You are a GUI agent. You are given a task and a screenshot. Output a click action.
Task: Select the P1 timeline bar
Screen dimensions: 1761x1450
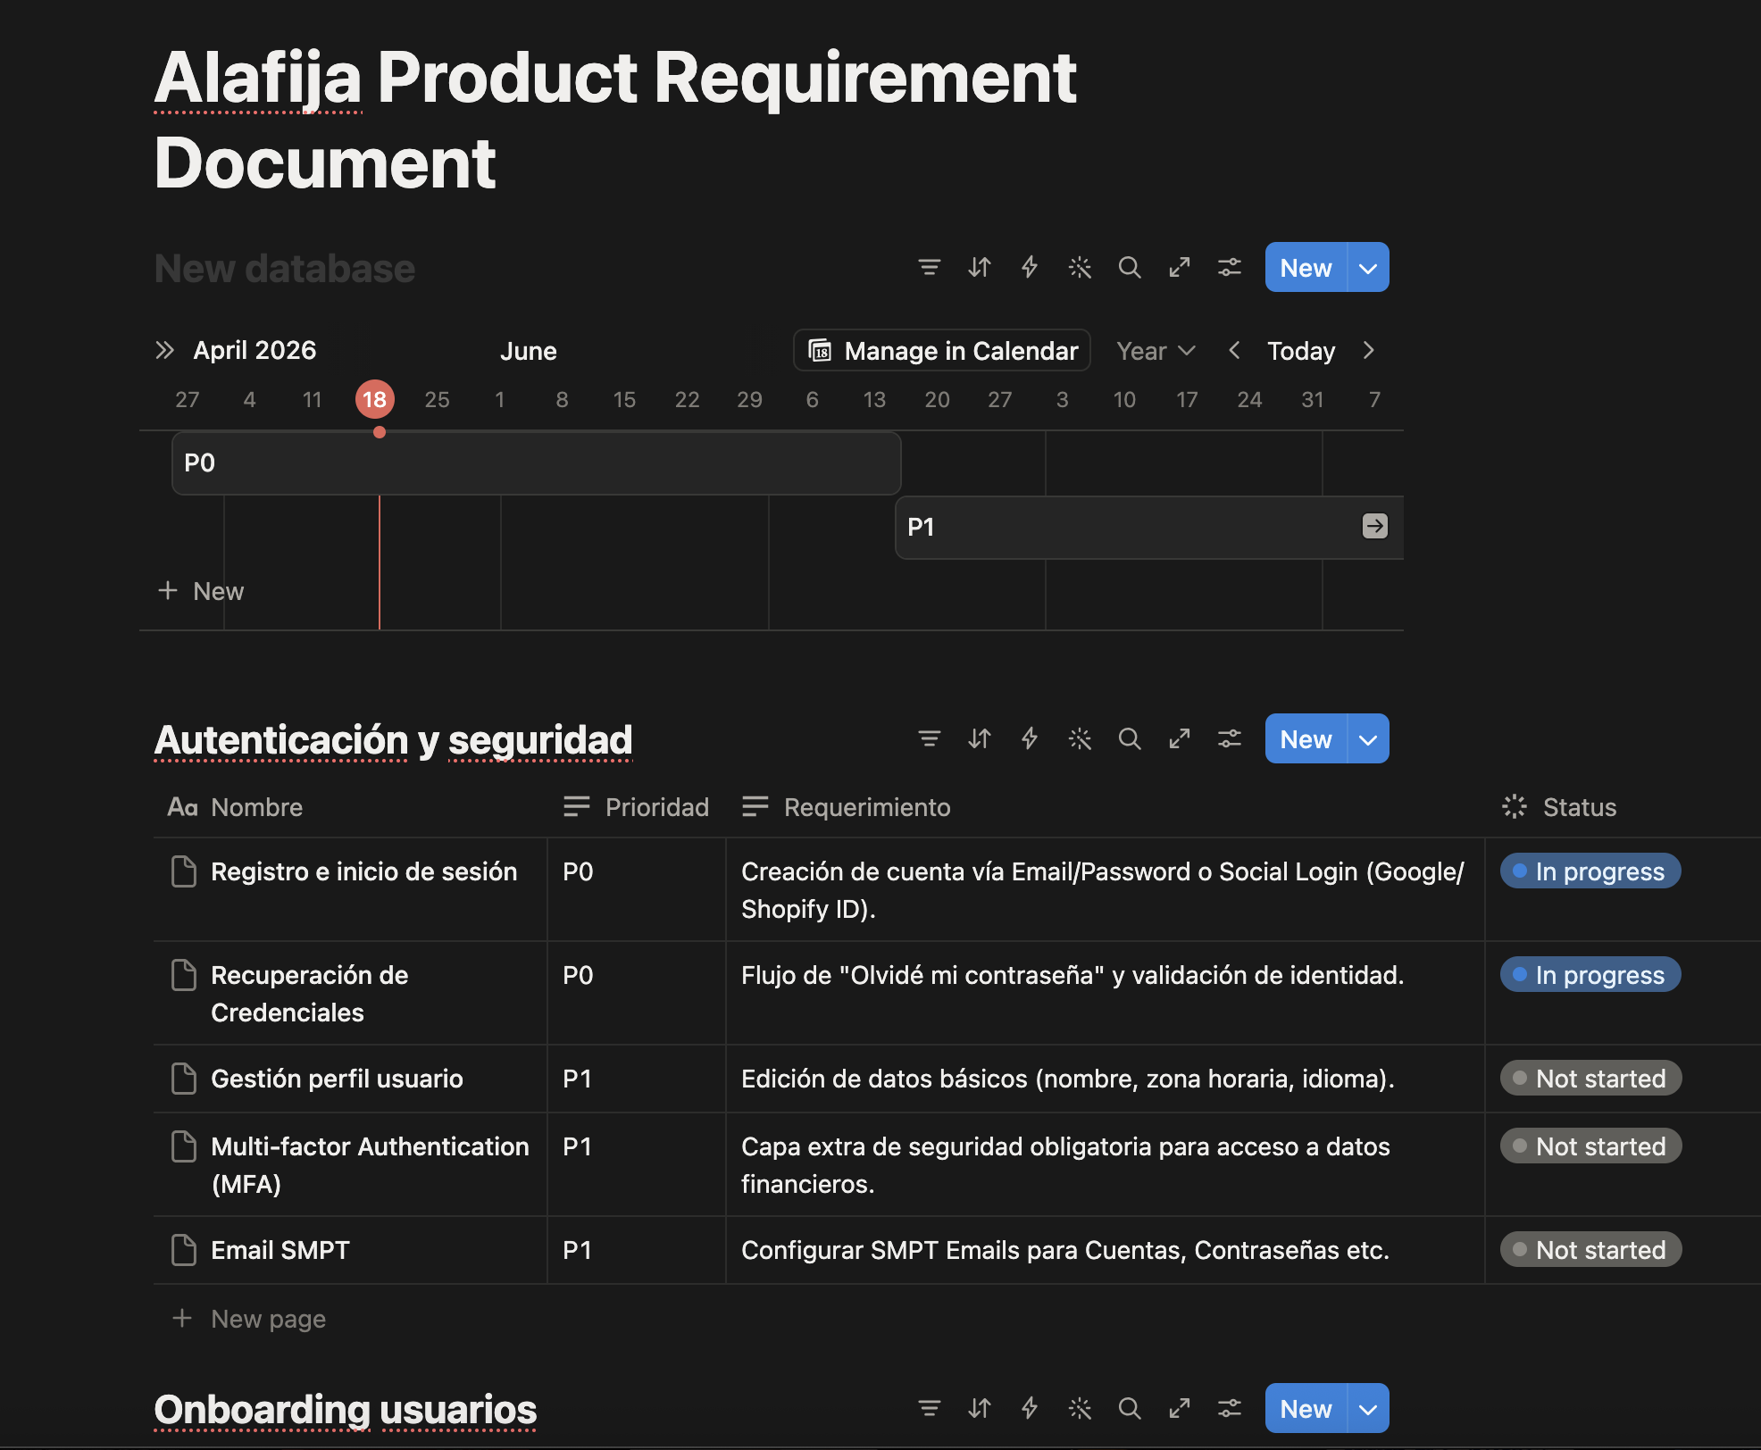coord(1149,527)
